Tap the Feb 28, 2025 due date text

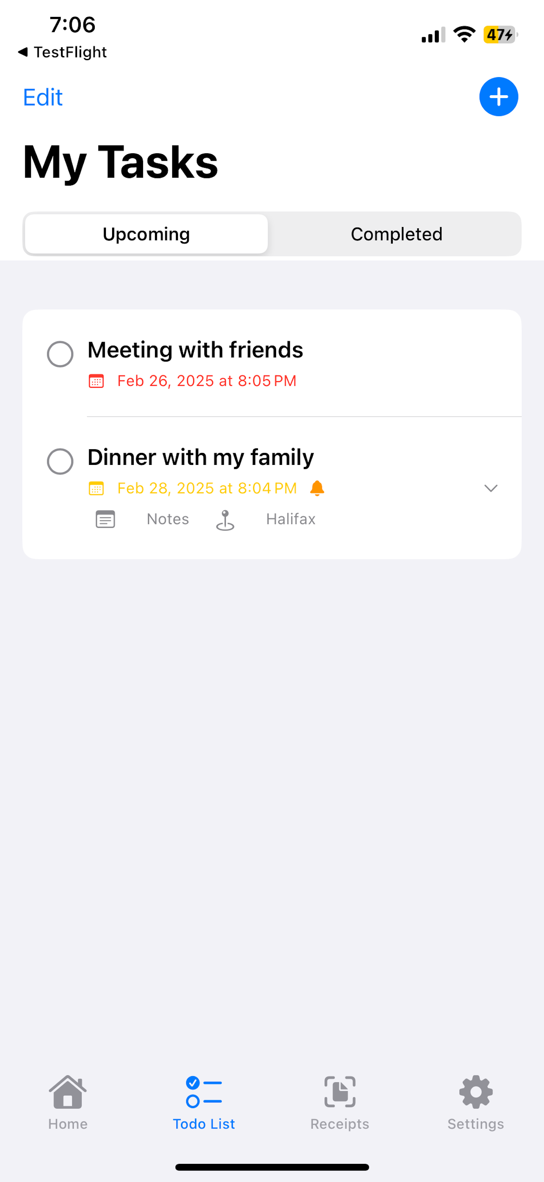click(207, 488)
